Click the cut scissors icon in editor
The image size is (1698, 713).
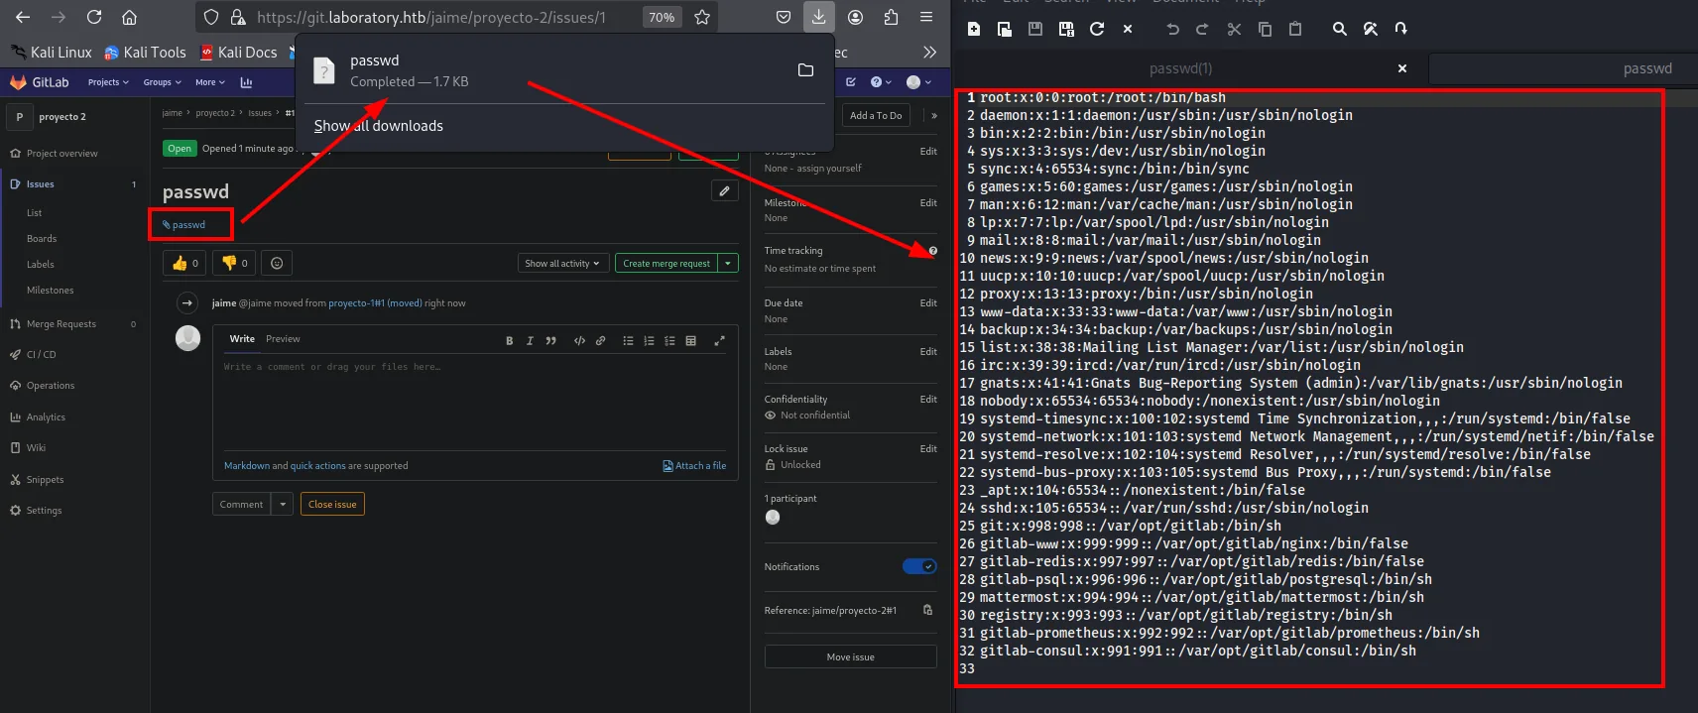pos(1234,29)
